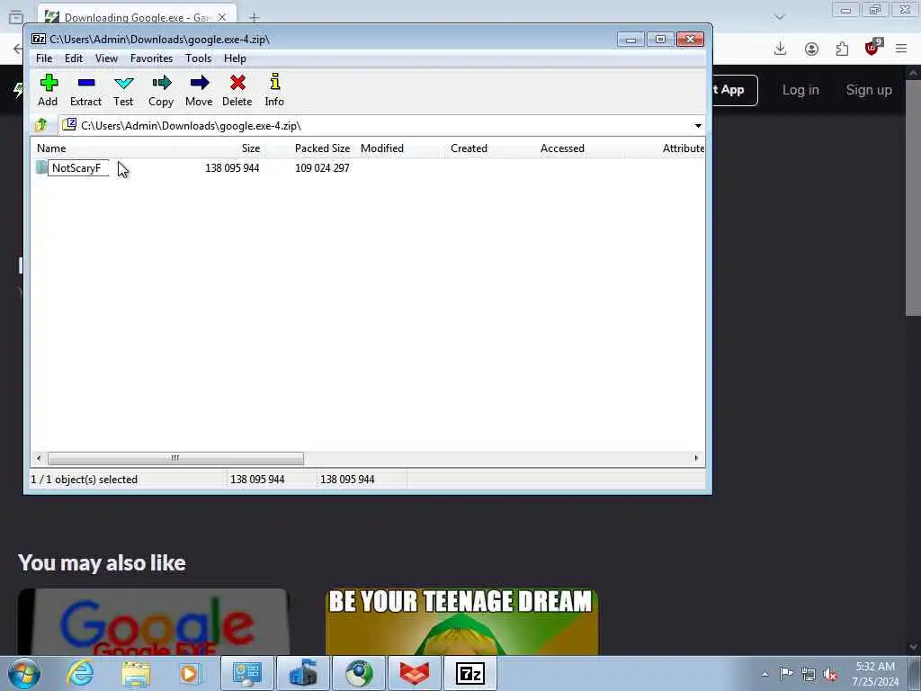921x691 pixels.
Task: Open the File menu
Action: [x=44, y=58]
